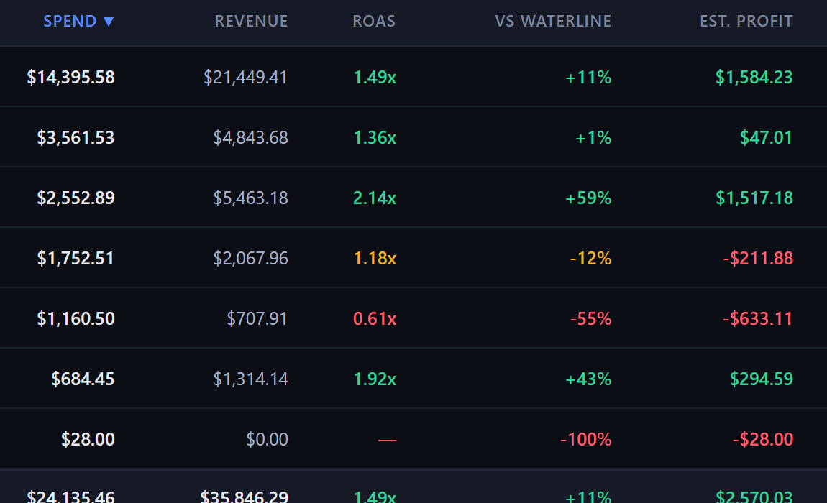
Task: Select the loss value -$28.00
Action: point(763,439)
